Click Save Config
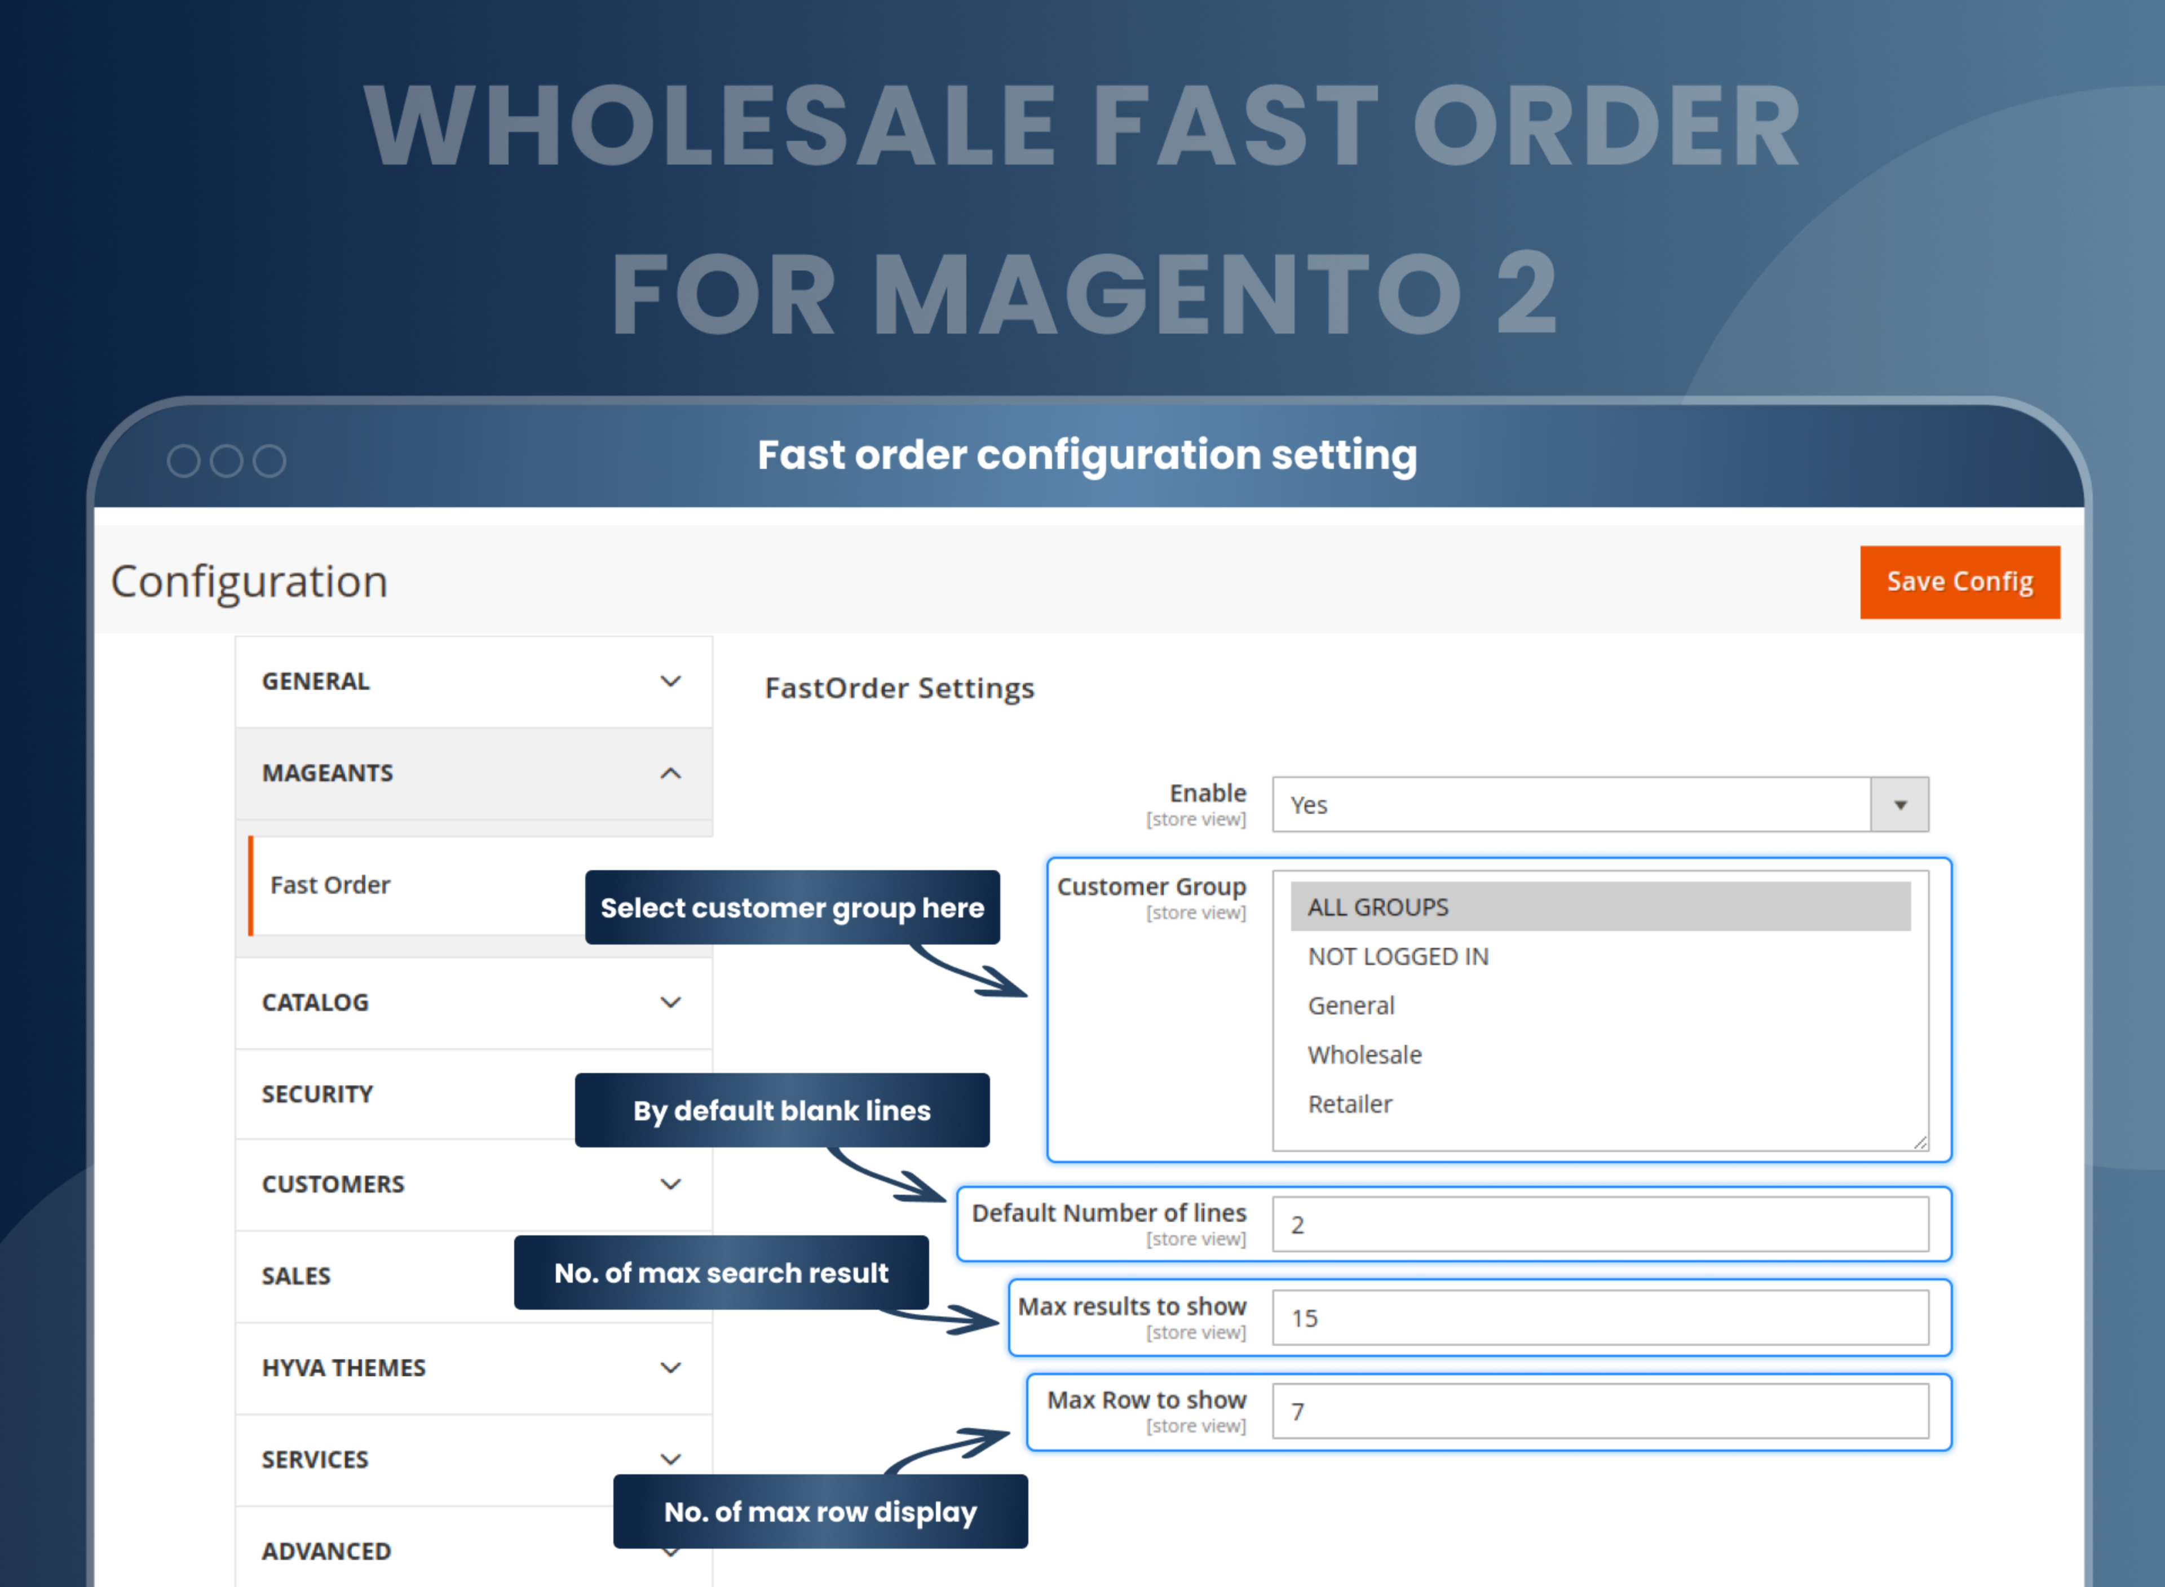2165x1587 pixels. point(1960,581)
